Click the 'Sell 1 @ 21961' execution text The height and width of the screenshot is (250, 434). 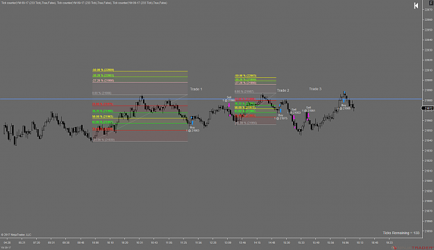click(308, 109)
